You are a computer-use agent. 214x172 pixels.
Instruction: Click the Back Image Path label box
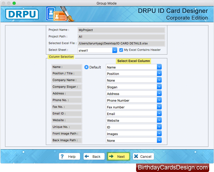coord(67,140)
